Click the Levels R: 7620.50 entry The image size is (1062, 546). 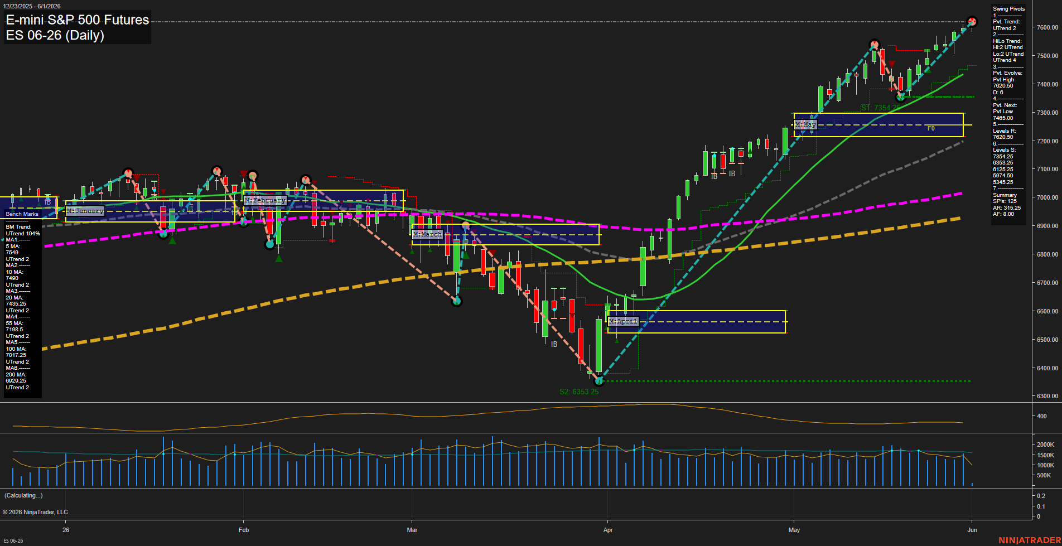click(x=1005, y=134)
